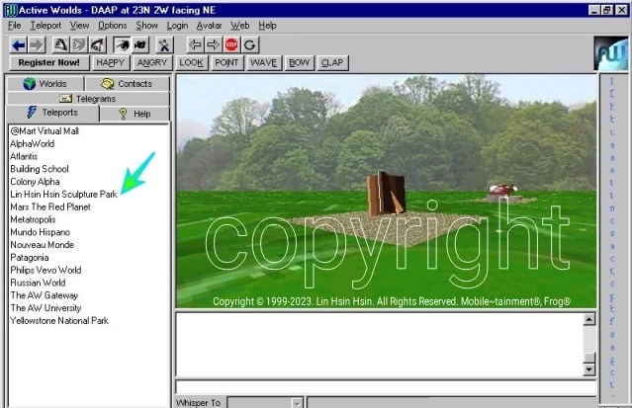Select Russian World teleport entry
The width and height of the screenshot is (632, 408).
(38, 283)
